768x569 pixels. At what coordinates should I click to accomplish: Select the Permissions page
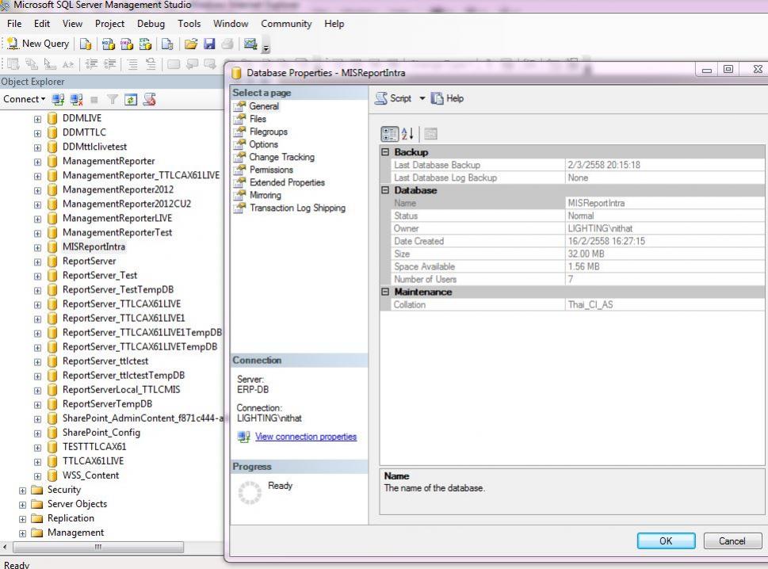[x=270, y=170]
